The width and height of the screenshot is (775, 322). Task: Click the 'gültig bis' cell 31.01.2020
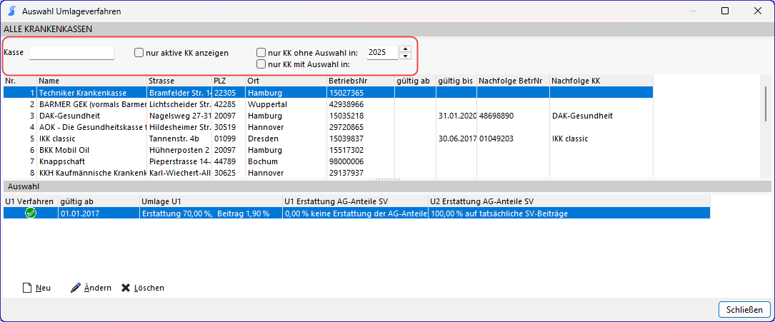456,116
